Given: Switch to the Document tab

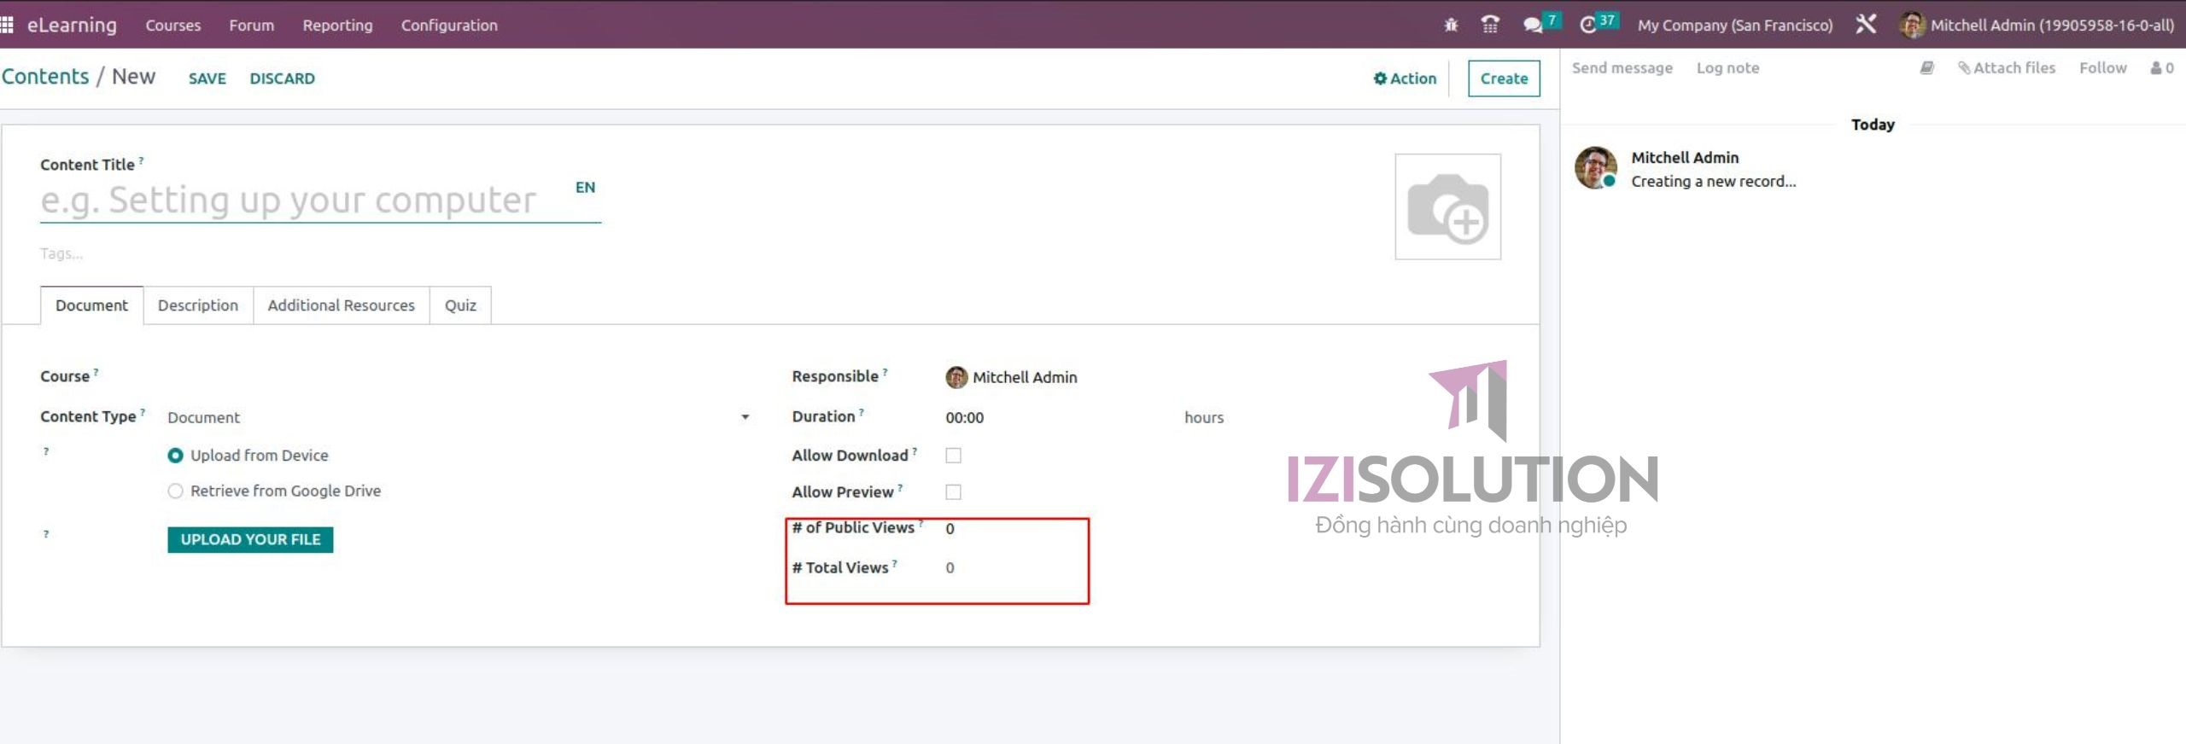Looking at the screenshot, I should pos(91,305).
